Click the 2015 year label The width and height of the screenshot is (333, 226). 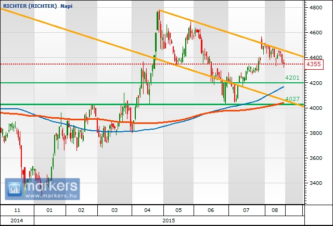click(x=169, y=220)
